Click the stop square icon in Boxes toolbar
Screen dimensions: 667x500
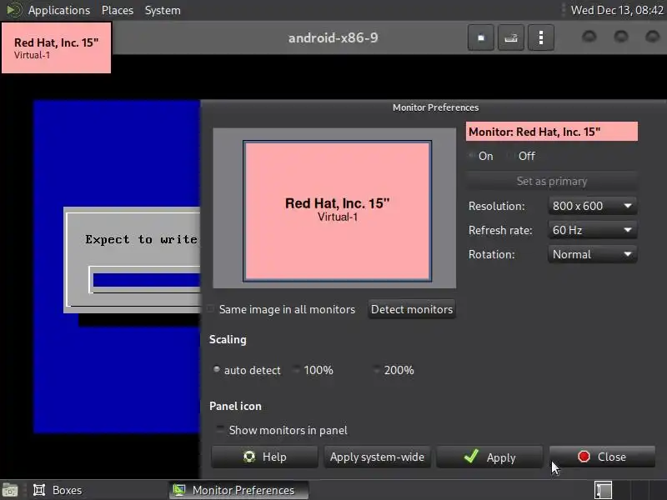[481, 37]
